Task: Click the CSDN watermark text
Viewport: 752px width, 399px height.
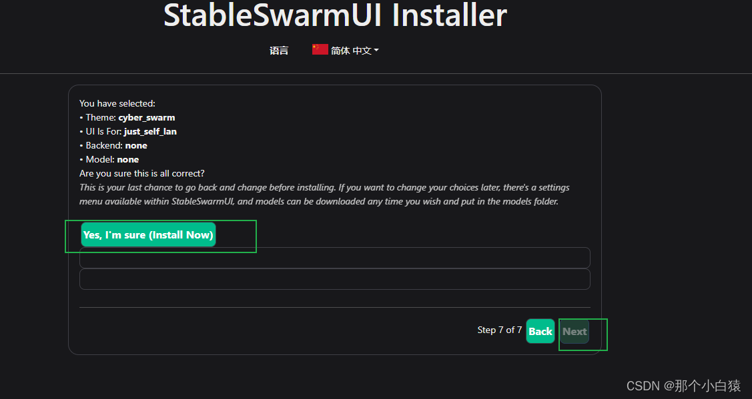Action: (x=683, y=386)
